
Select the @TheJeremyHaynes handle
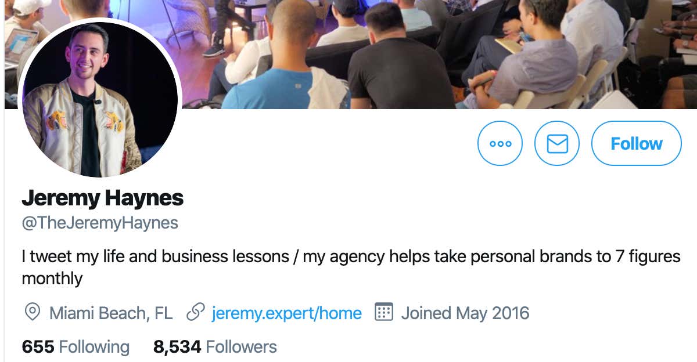(x=100, y=223)
